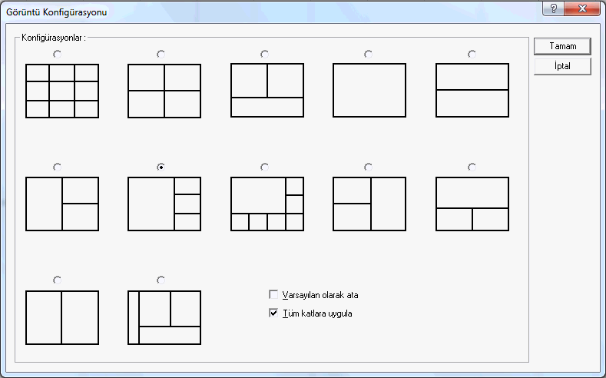Open help with the question mark button

click(554, 8)
